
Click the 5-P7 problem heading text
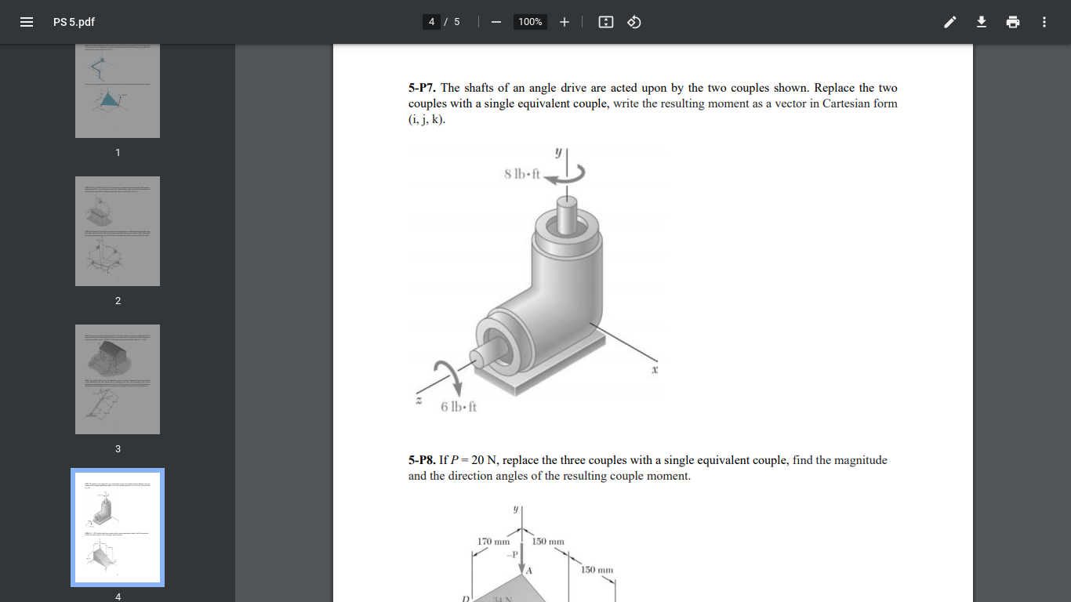pos(423,88)
